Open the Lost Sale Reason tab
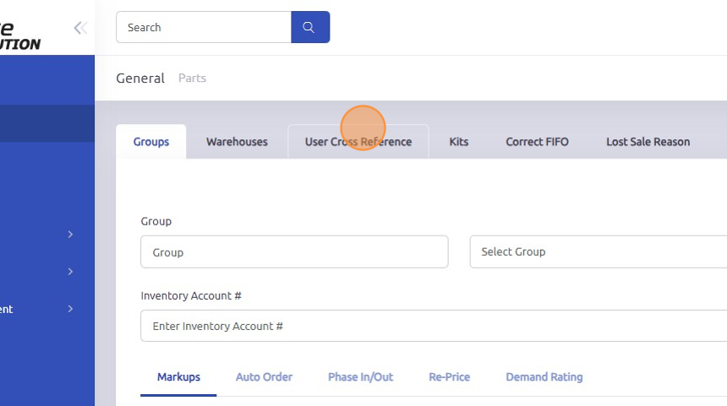The image size is (727, 406). click(x=648, y=142)
